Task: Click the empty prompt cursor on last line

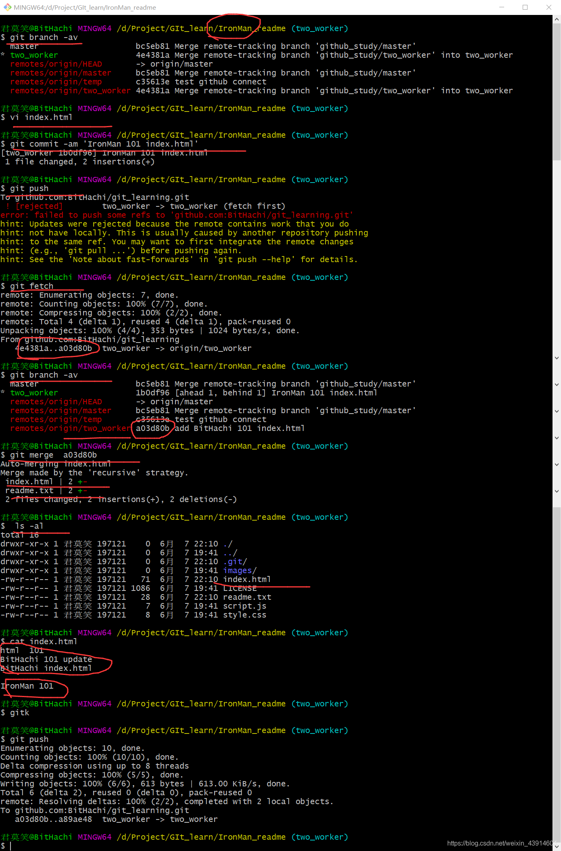Action: click(10, 846)
